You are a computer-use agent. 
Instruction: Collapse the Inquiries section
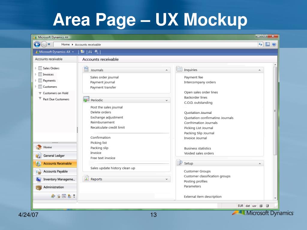click(x=259, y=70)
